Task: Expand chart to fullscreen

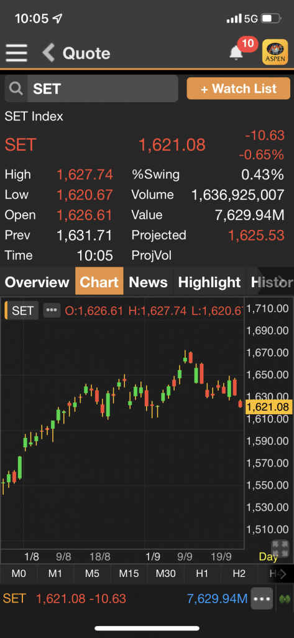Action: (x=280, y=548)
